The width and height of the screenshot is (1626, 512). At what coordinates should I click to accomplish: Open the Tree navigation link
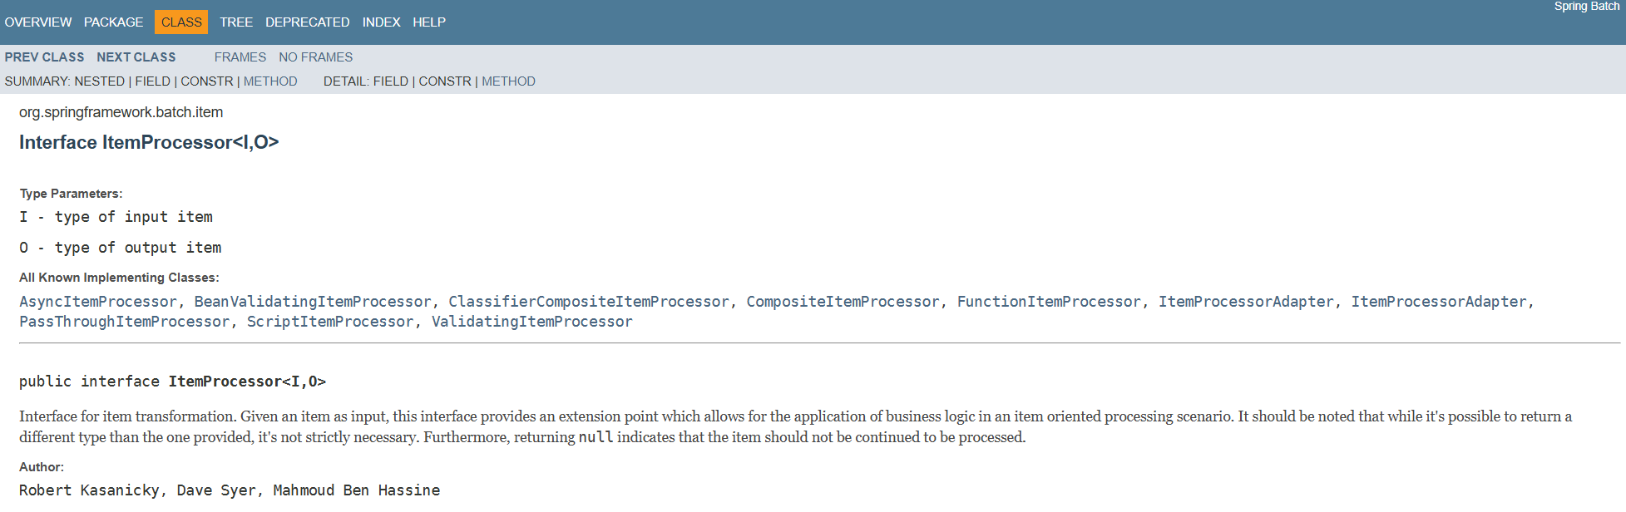coord(236,22)
